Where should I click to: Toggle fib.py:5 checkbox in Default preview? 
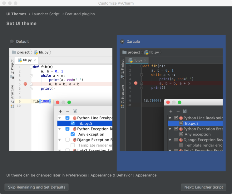pos(72,123)
